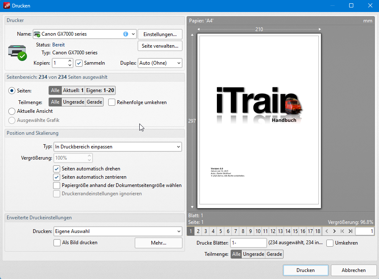Image resolution: width=379 pixels, height=279 pixels.
Task: Select sheet 18 in the preview strip
Action: point(318,231)
